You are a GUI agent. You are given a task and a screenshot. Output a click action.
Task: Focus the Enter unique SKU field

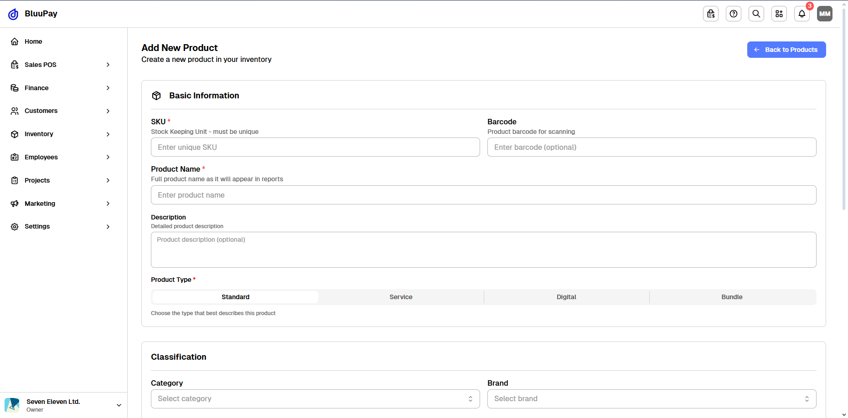tap(315, 147)
